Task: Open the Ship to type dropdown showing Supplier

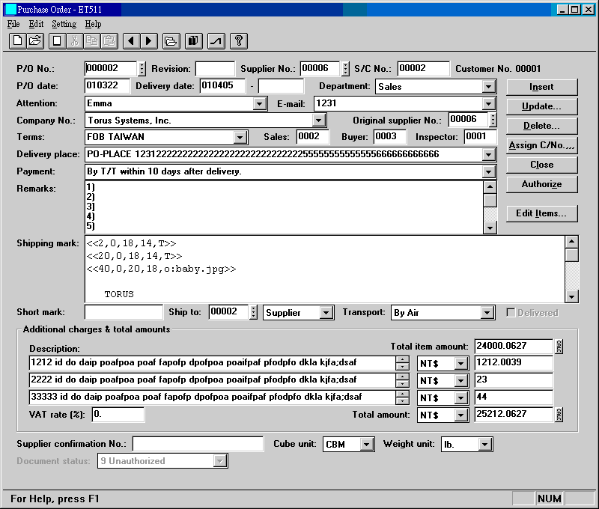Action: pos(326,313)
